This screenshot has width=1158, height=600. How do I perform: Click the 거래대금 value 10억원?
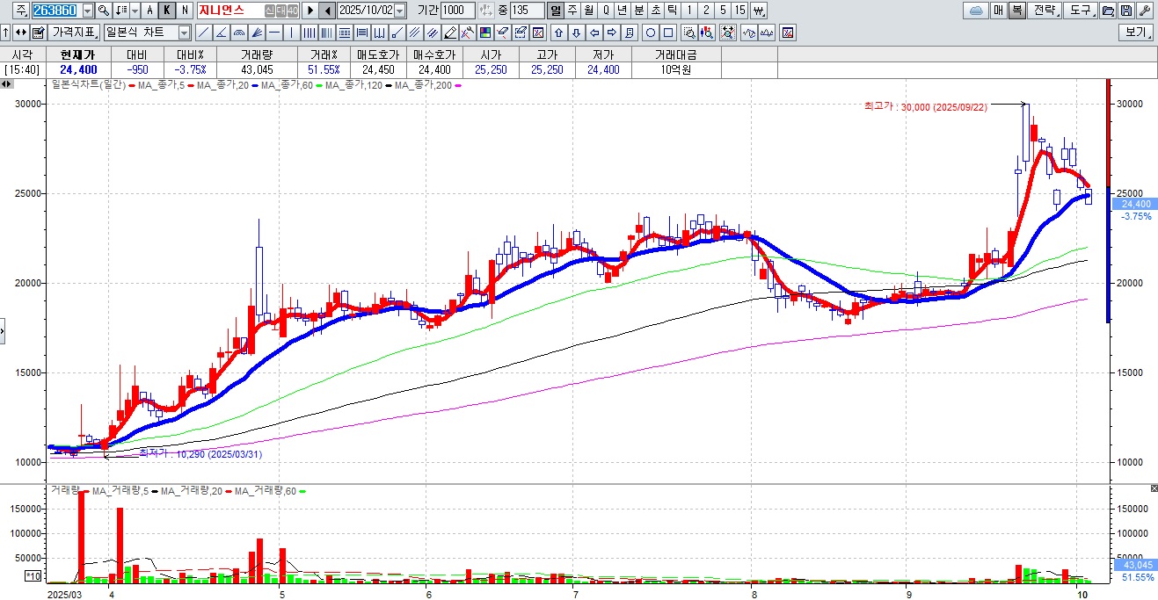click(677, 69)
